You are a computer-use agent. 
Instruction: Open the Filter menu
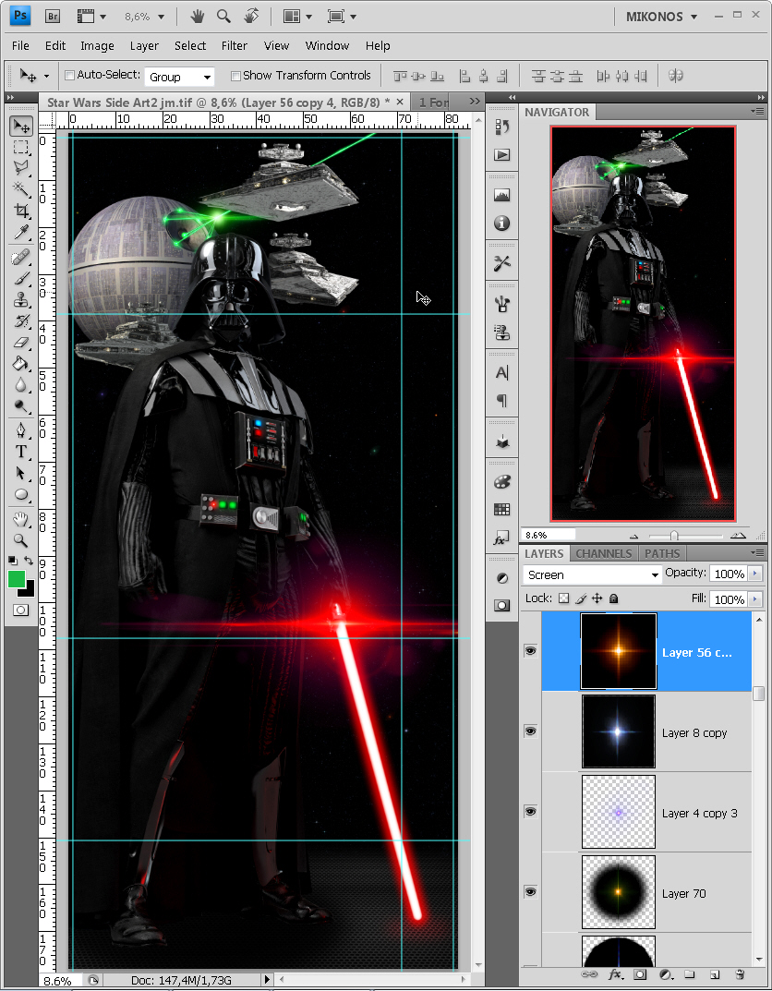(235, 45)
